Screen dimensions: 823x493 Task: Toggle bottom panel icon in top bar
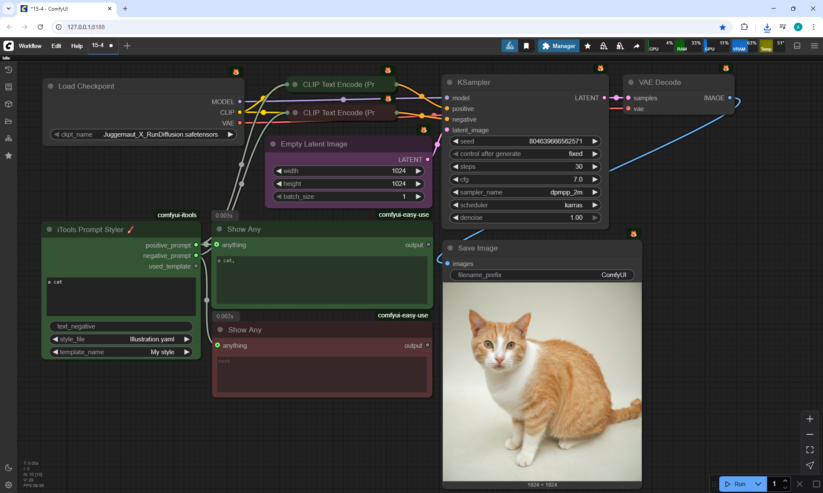tap(797, 46)
